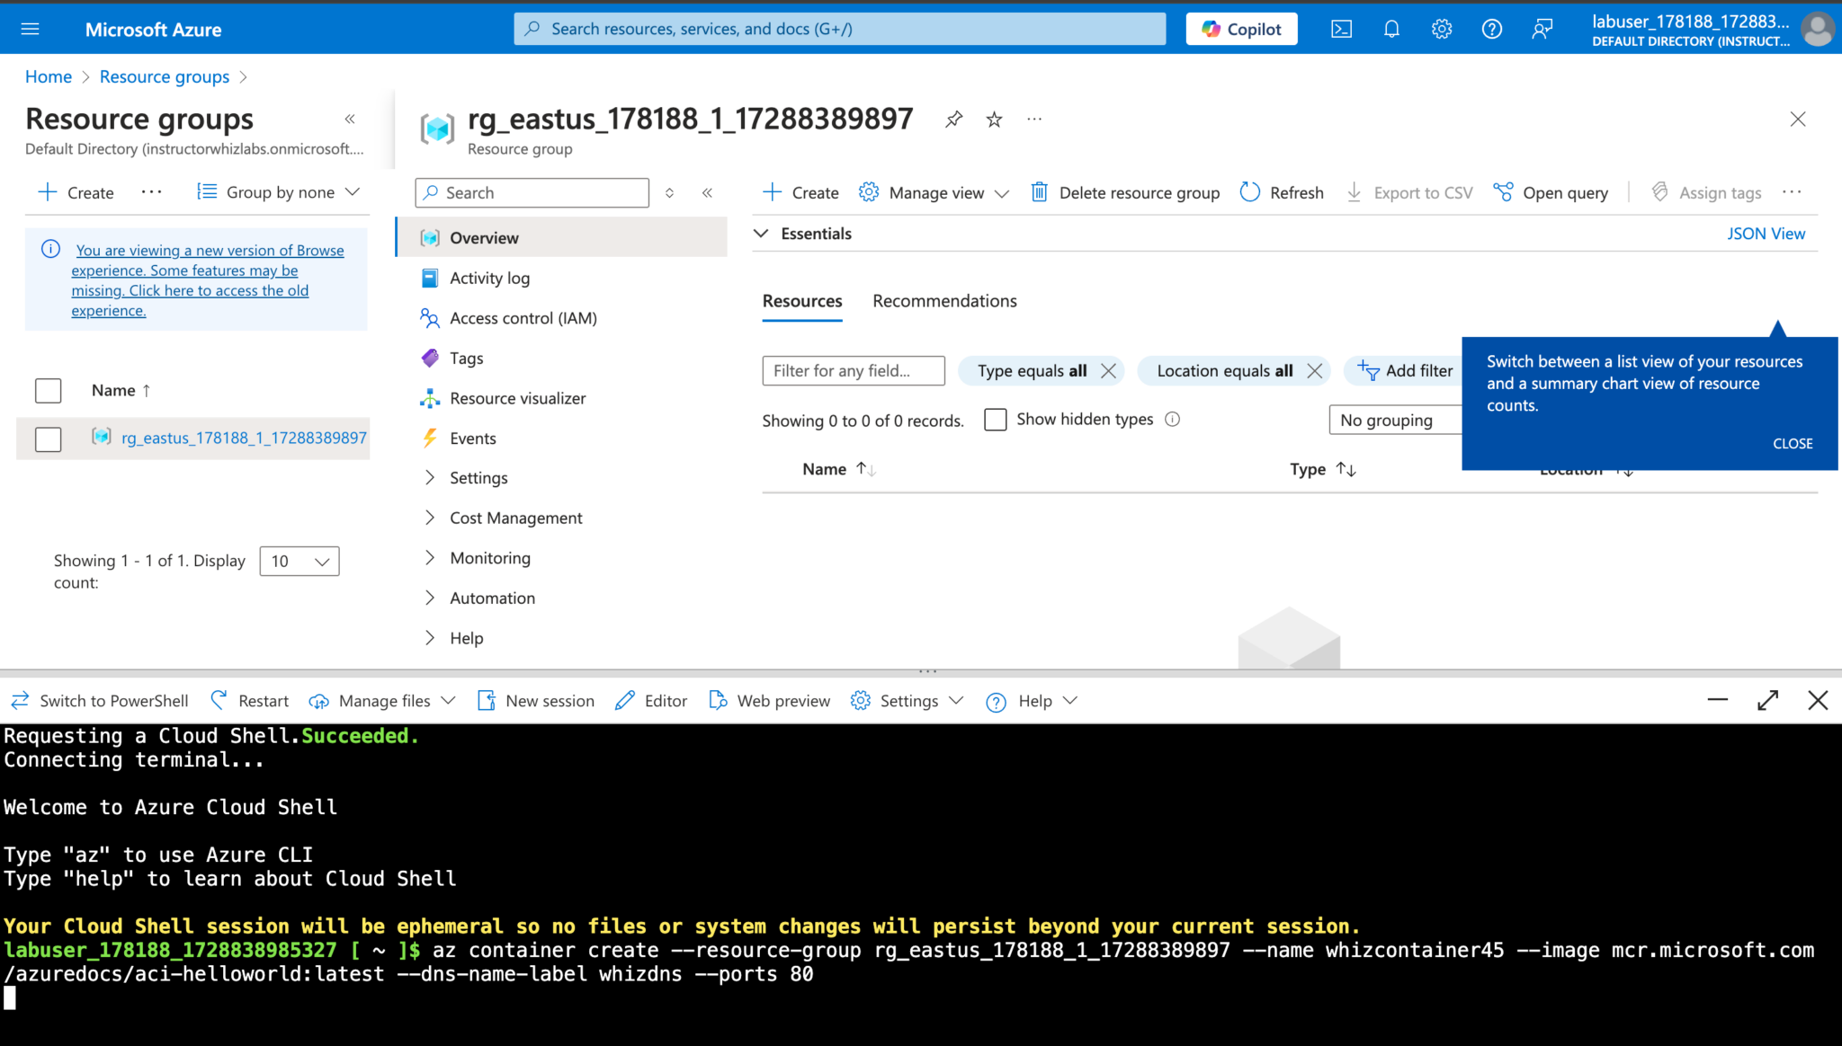Select the rg_eastus resource group checkbox

coord(48,439)
